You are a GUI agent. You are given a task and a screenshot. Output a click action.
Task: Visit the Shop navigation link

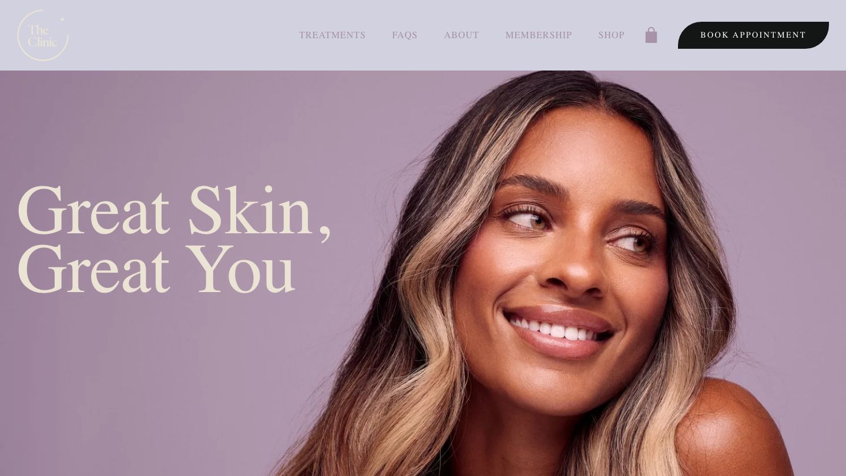click(x=612, y=35)
